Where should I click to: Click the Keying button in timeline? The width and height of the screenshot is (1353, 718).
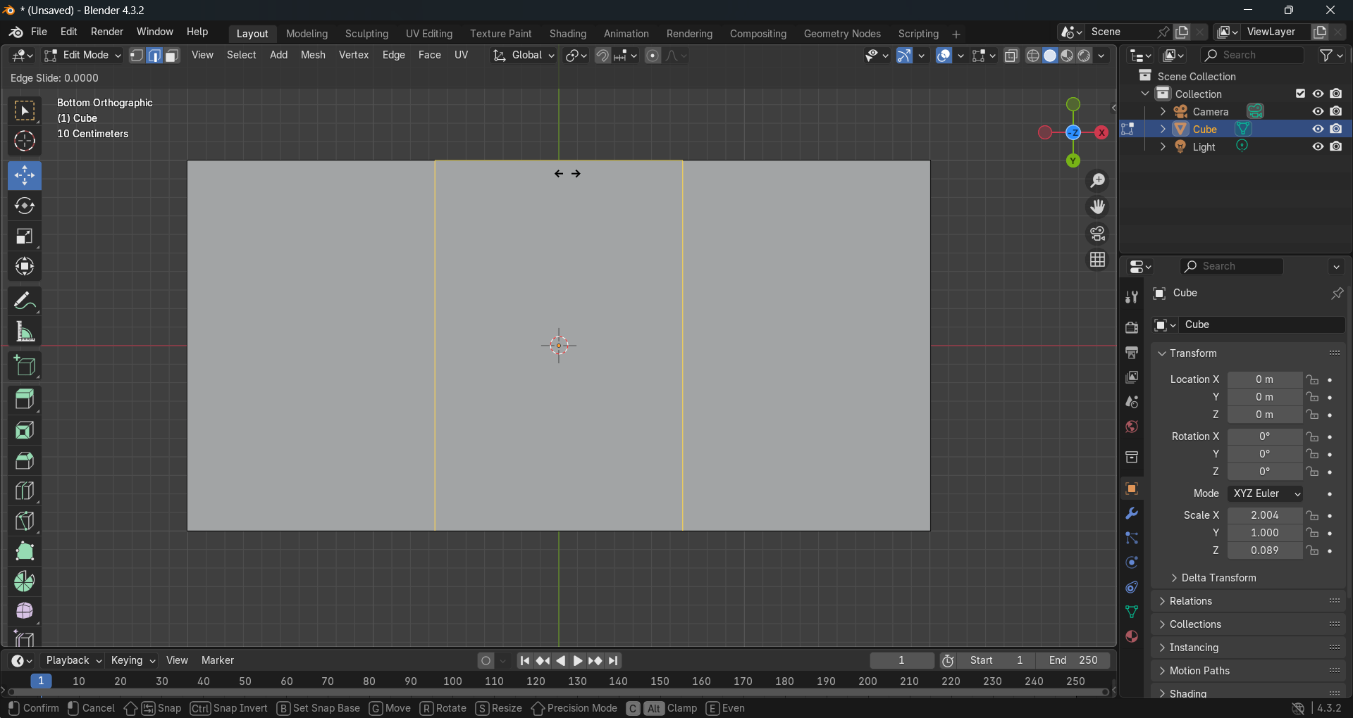pyautogui.click(x=132, y=660)
